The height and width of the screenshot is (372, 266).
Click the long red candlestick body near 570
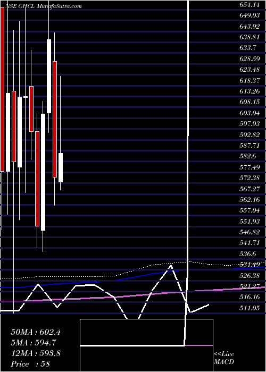(x=37, y=179)
